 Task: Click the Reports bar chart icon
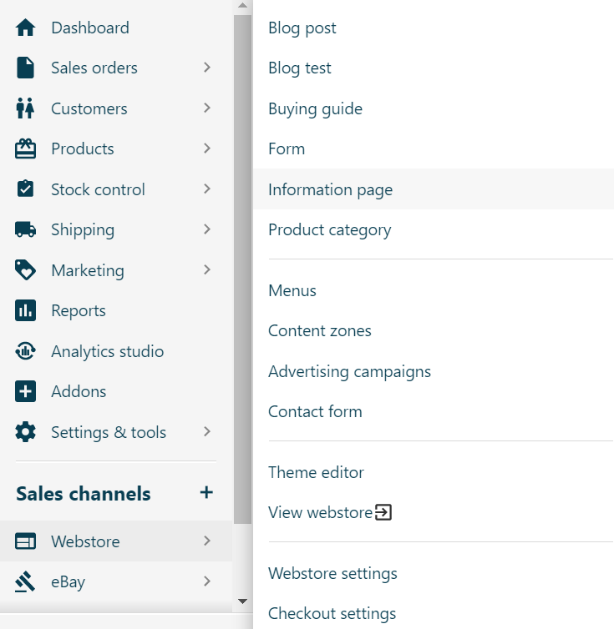(x=26, y=310)
